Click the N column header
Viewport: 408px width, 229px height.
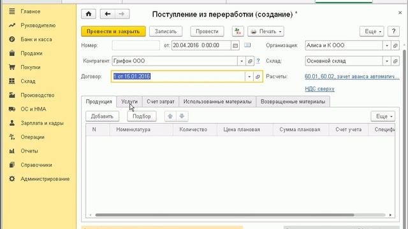tap(98, 130)
